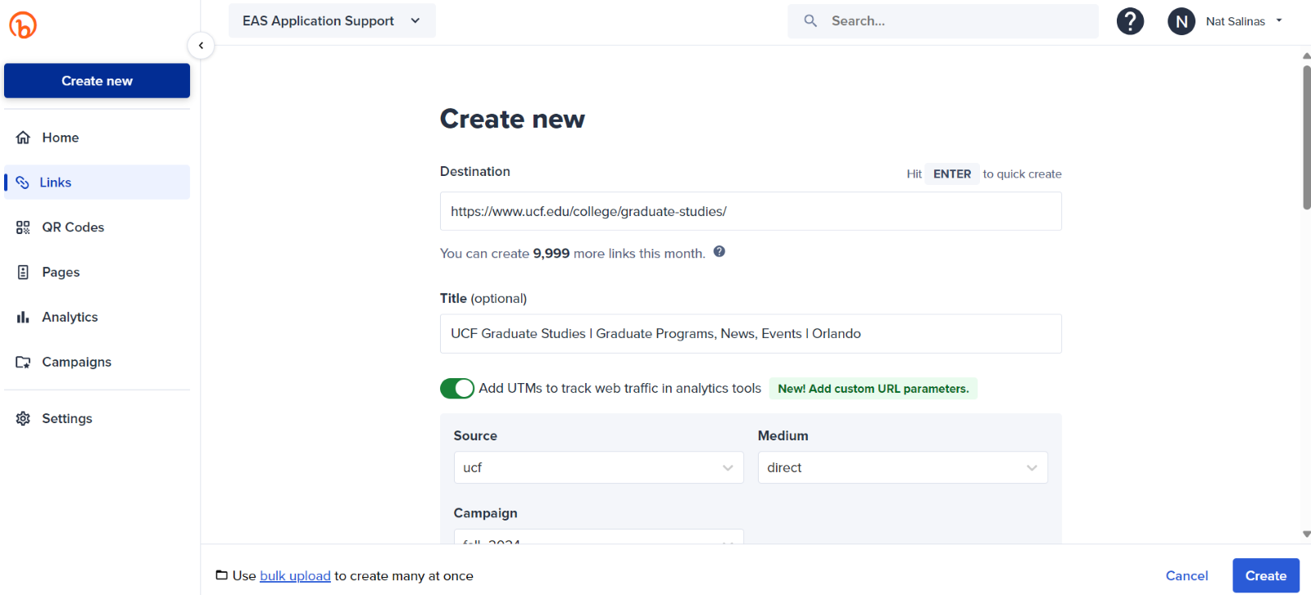The height and width of the screenshot is (595, 1311).
Task: Open Campaigns section
Action: pyautogui.click(x=97, y=362)
